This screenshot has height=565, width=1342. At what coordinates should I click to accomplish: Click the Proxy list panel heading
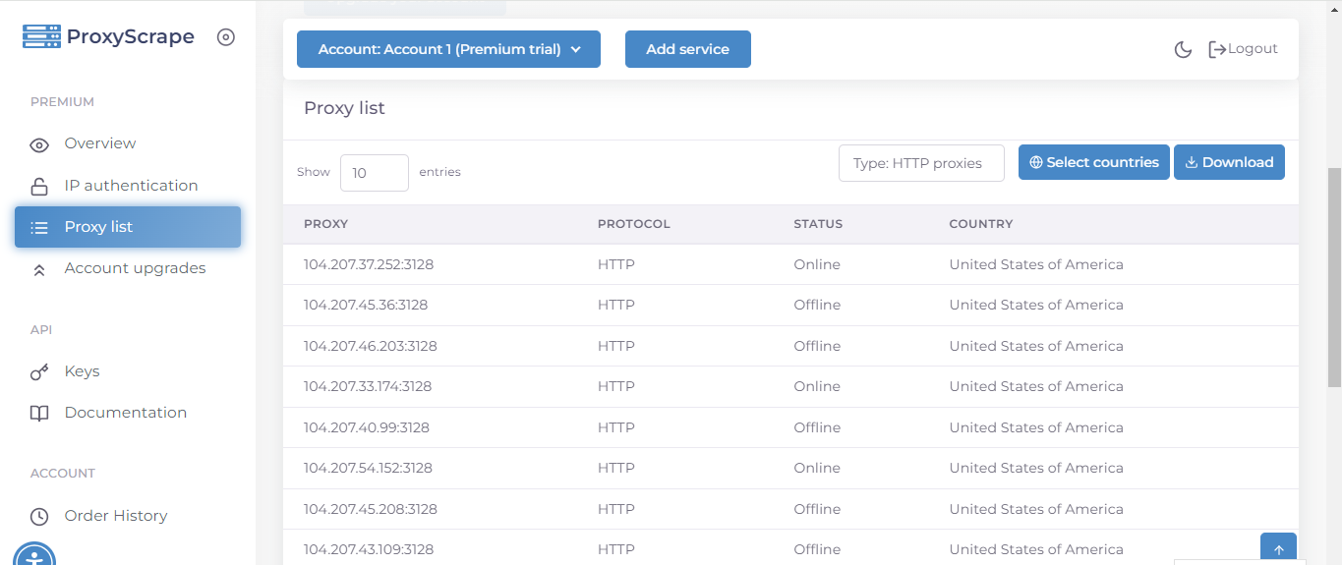pyautogui.click(x=344, y=108)
